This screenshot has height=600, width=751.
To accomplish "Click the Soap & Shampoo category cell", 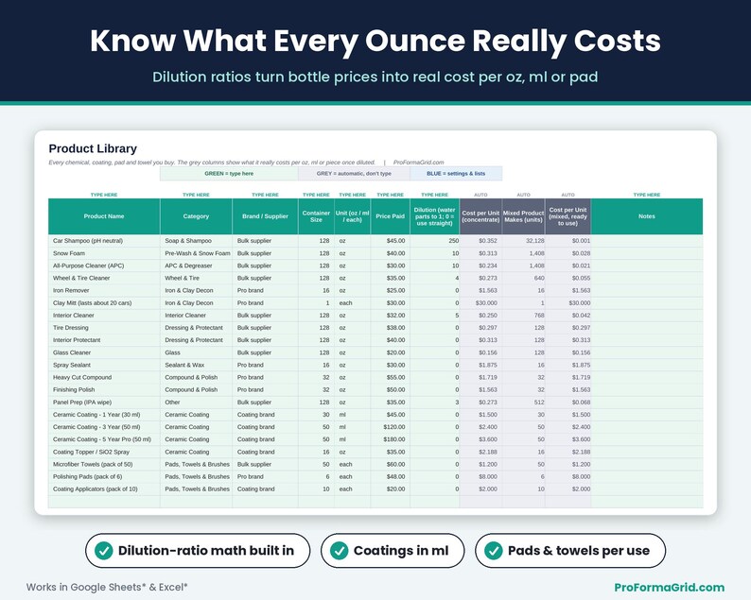I will point(196,241).
